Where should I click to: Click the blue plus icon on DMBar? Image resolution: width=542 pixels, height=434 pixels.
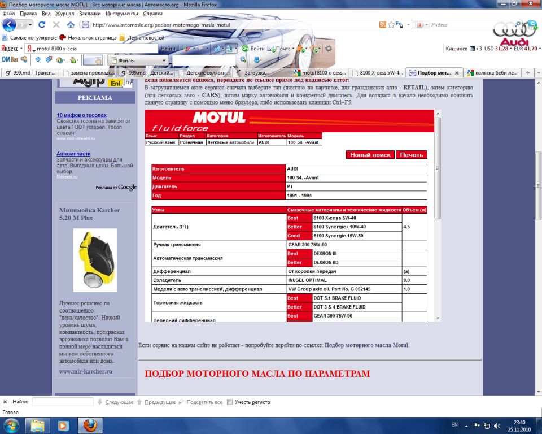coord(38,59)
